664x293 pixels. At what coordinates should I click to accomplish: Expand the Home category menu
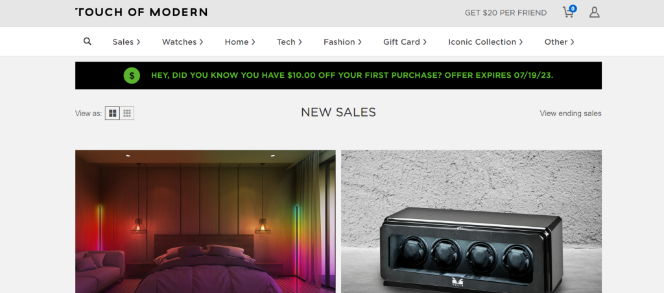[240, 42]
